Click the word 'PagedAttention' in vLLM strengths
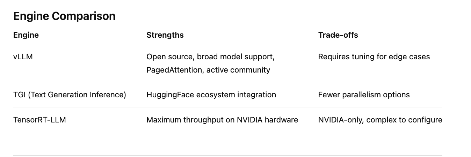Image resolution: width=471 pixels, height=157 pixels. 174,70
